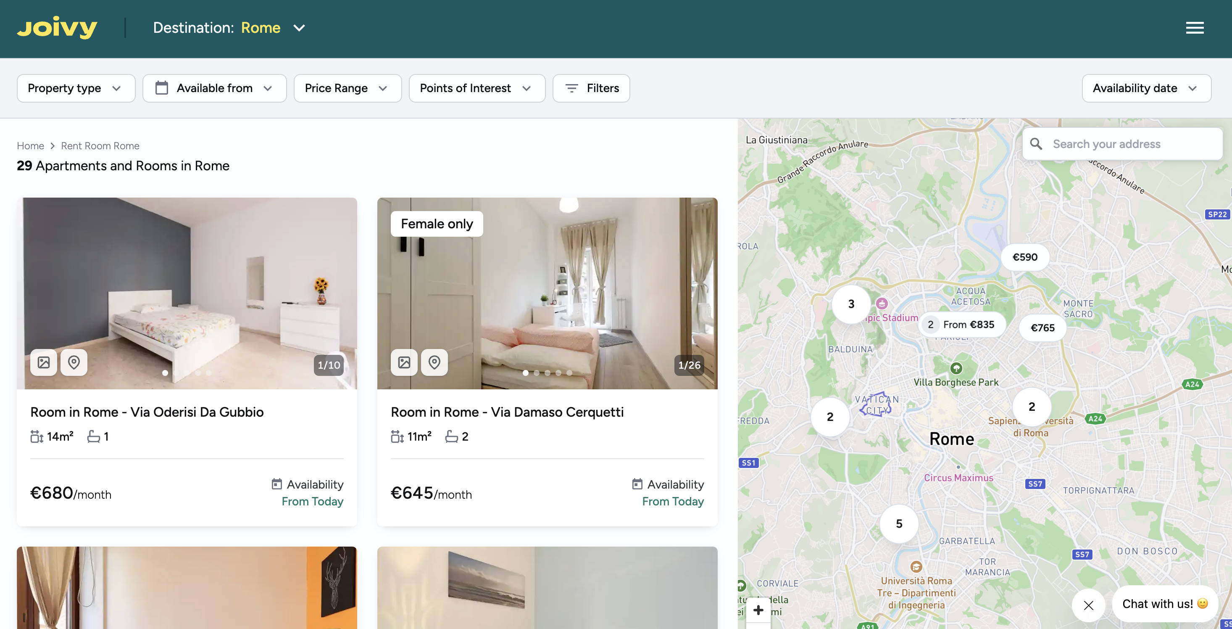Open Room in Rome Via Damaso Cerquetti listing
The height and width of the screenshot is (629, 1232).
point(507,412)
